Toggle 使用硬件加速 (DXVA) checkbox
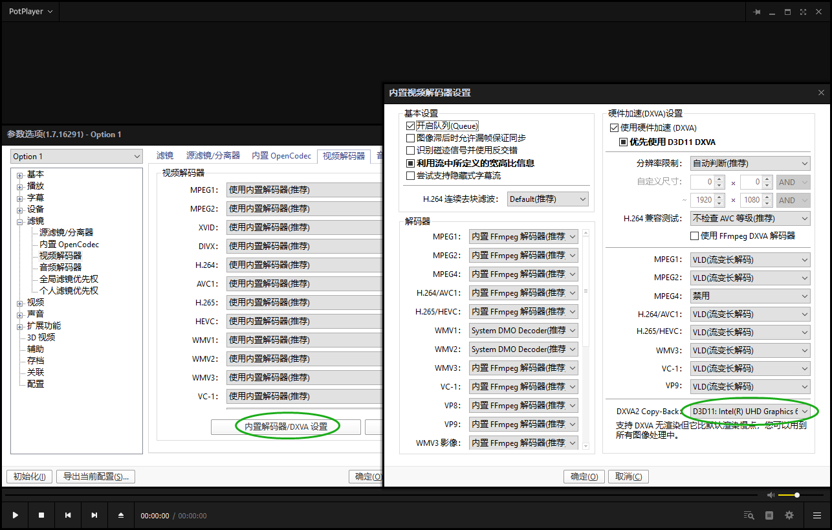The height and width of the screenshot is (530, 832). coord(615,128)
